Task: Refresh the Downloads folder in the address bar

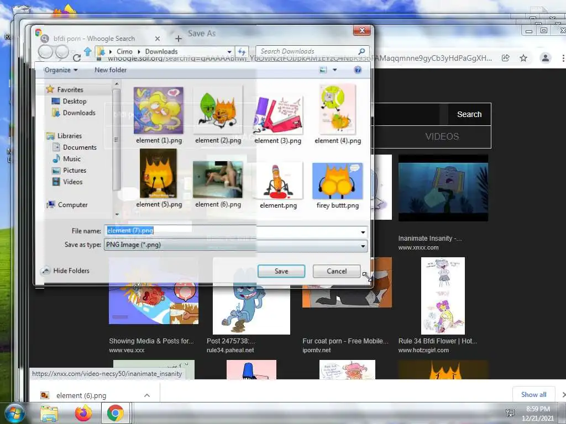Action: tap(242, 51)
